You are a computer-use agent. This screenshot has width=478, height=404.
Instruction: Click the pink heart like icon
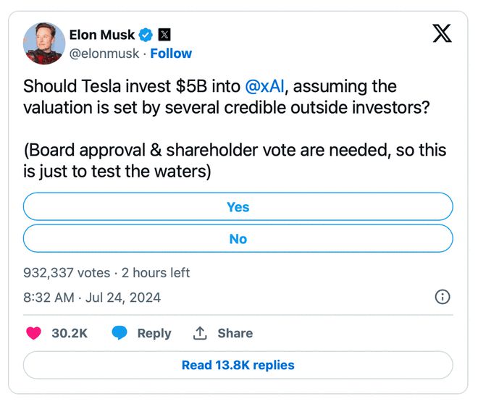click(x=34, y=333)
